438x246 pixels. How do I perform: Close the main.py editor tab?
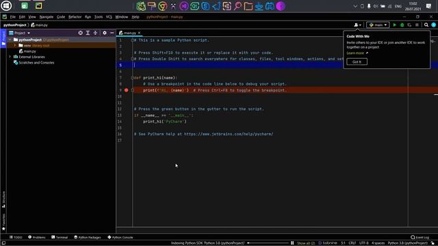click(x=139, y=33)
